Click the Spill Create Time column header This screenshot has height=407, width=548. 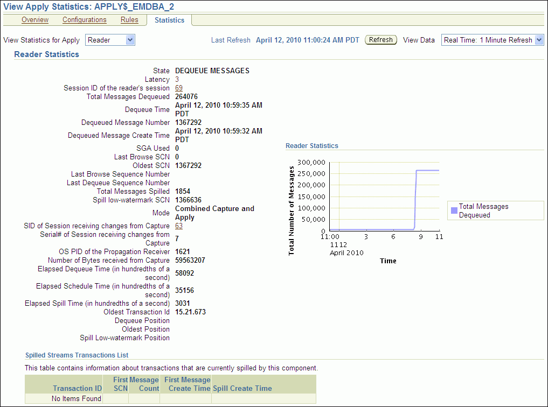coord(242,388)
